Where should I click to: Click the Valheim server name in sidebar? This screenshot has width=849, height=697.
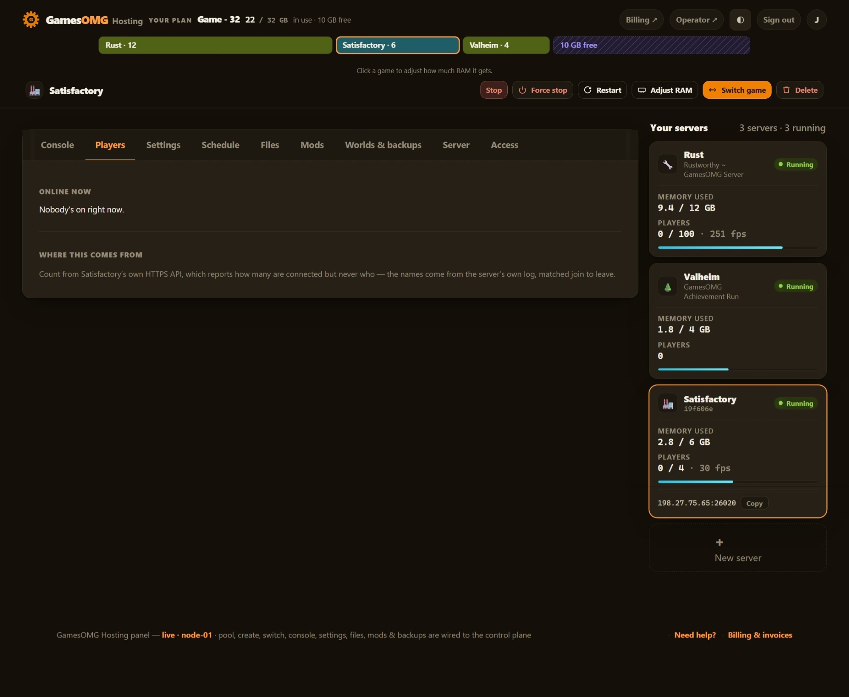[701, 277]
